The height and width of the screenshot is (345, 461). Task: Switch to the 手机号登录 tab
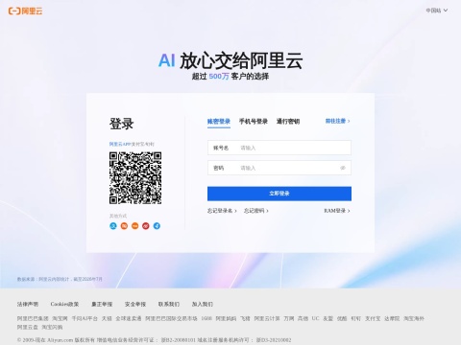254,122
